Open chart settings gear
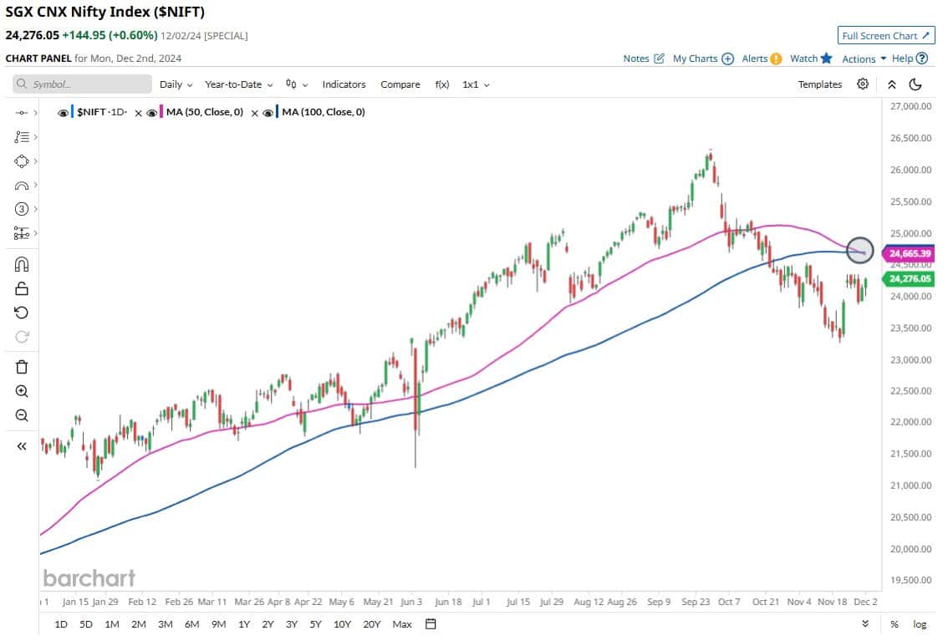The width and height of the screenshot is (948, 641). [863, 84]
